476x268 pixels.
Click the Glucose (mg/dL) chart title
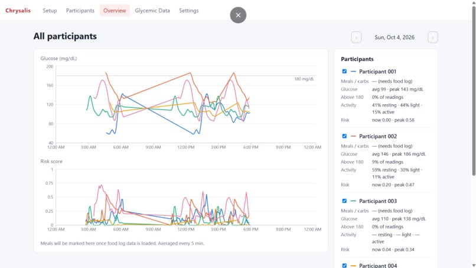click(x=58, y=59)
